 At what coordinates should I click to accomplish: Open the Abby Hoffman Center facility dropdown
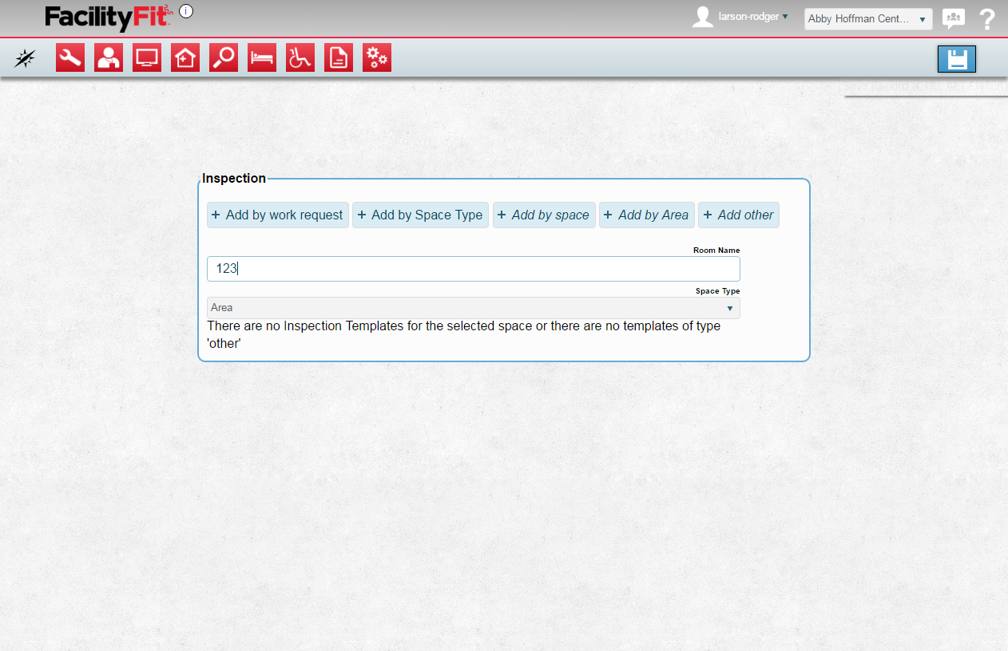pyautogui.click(x=867, y=19)
